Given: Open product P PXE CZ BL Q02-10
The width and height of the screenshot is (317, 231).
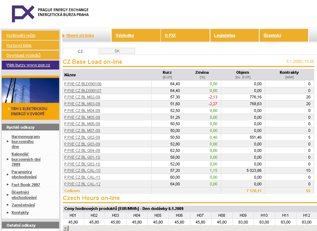Looking at the screenshot, I should point(82,164).
